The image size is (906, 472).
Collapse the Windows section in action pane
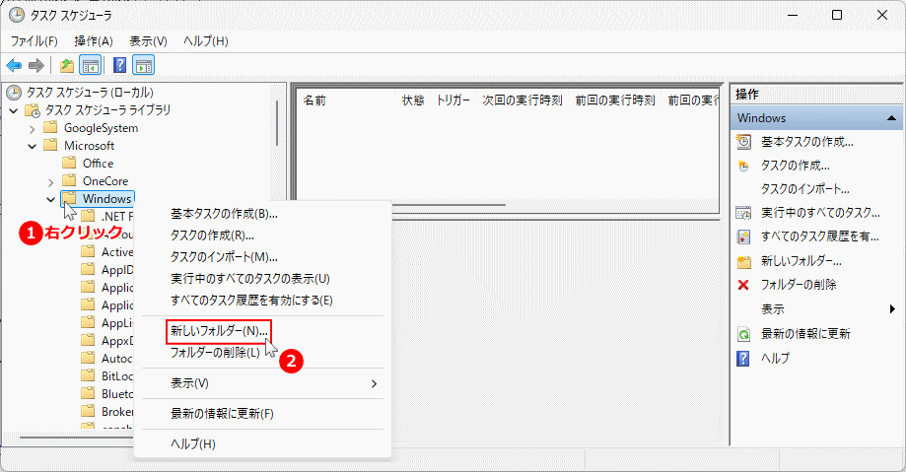pos(891,118)
